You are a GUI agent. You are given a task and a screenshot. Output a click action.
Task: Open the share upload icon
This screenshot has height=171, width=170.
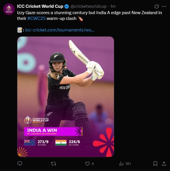tap(164, 164)
